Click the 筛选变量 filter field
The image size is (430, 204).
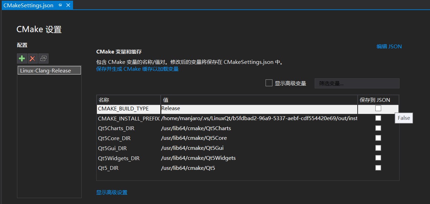(x=357, y=83)
